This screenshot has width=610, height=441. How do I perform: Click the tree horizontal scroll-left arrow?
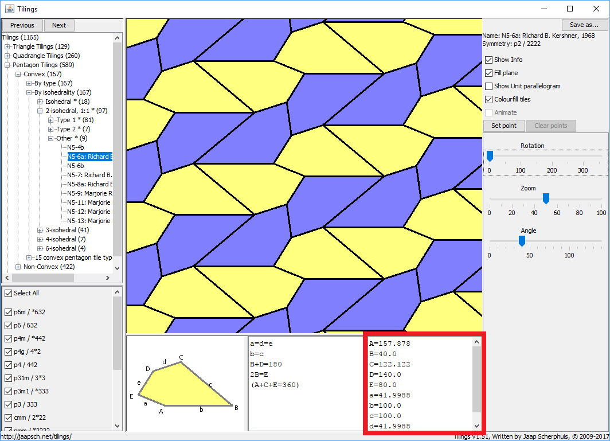click(x=7, y=278)
